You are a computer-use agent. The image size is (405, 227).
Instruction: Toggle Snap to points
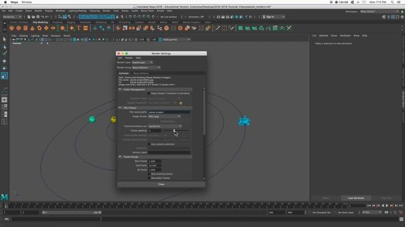pyautogui.click(x=140, y=17)
